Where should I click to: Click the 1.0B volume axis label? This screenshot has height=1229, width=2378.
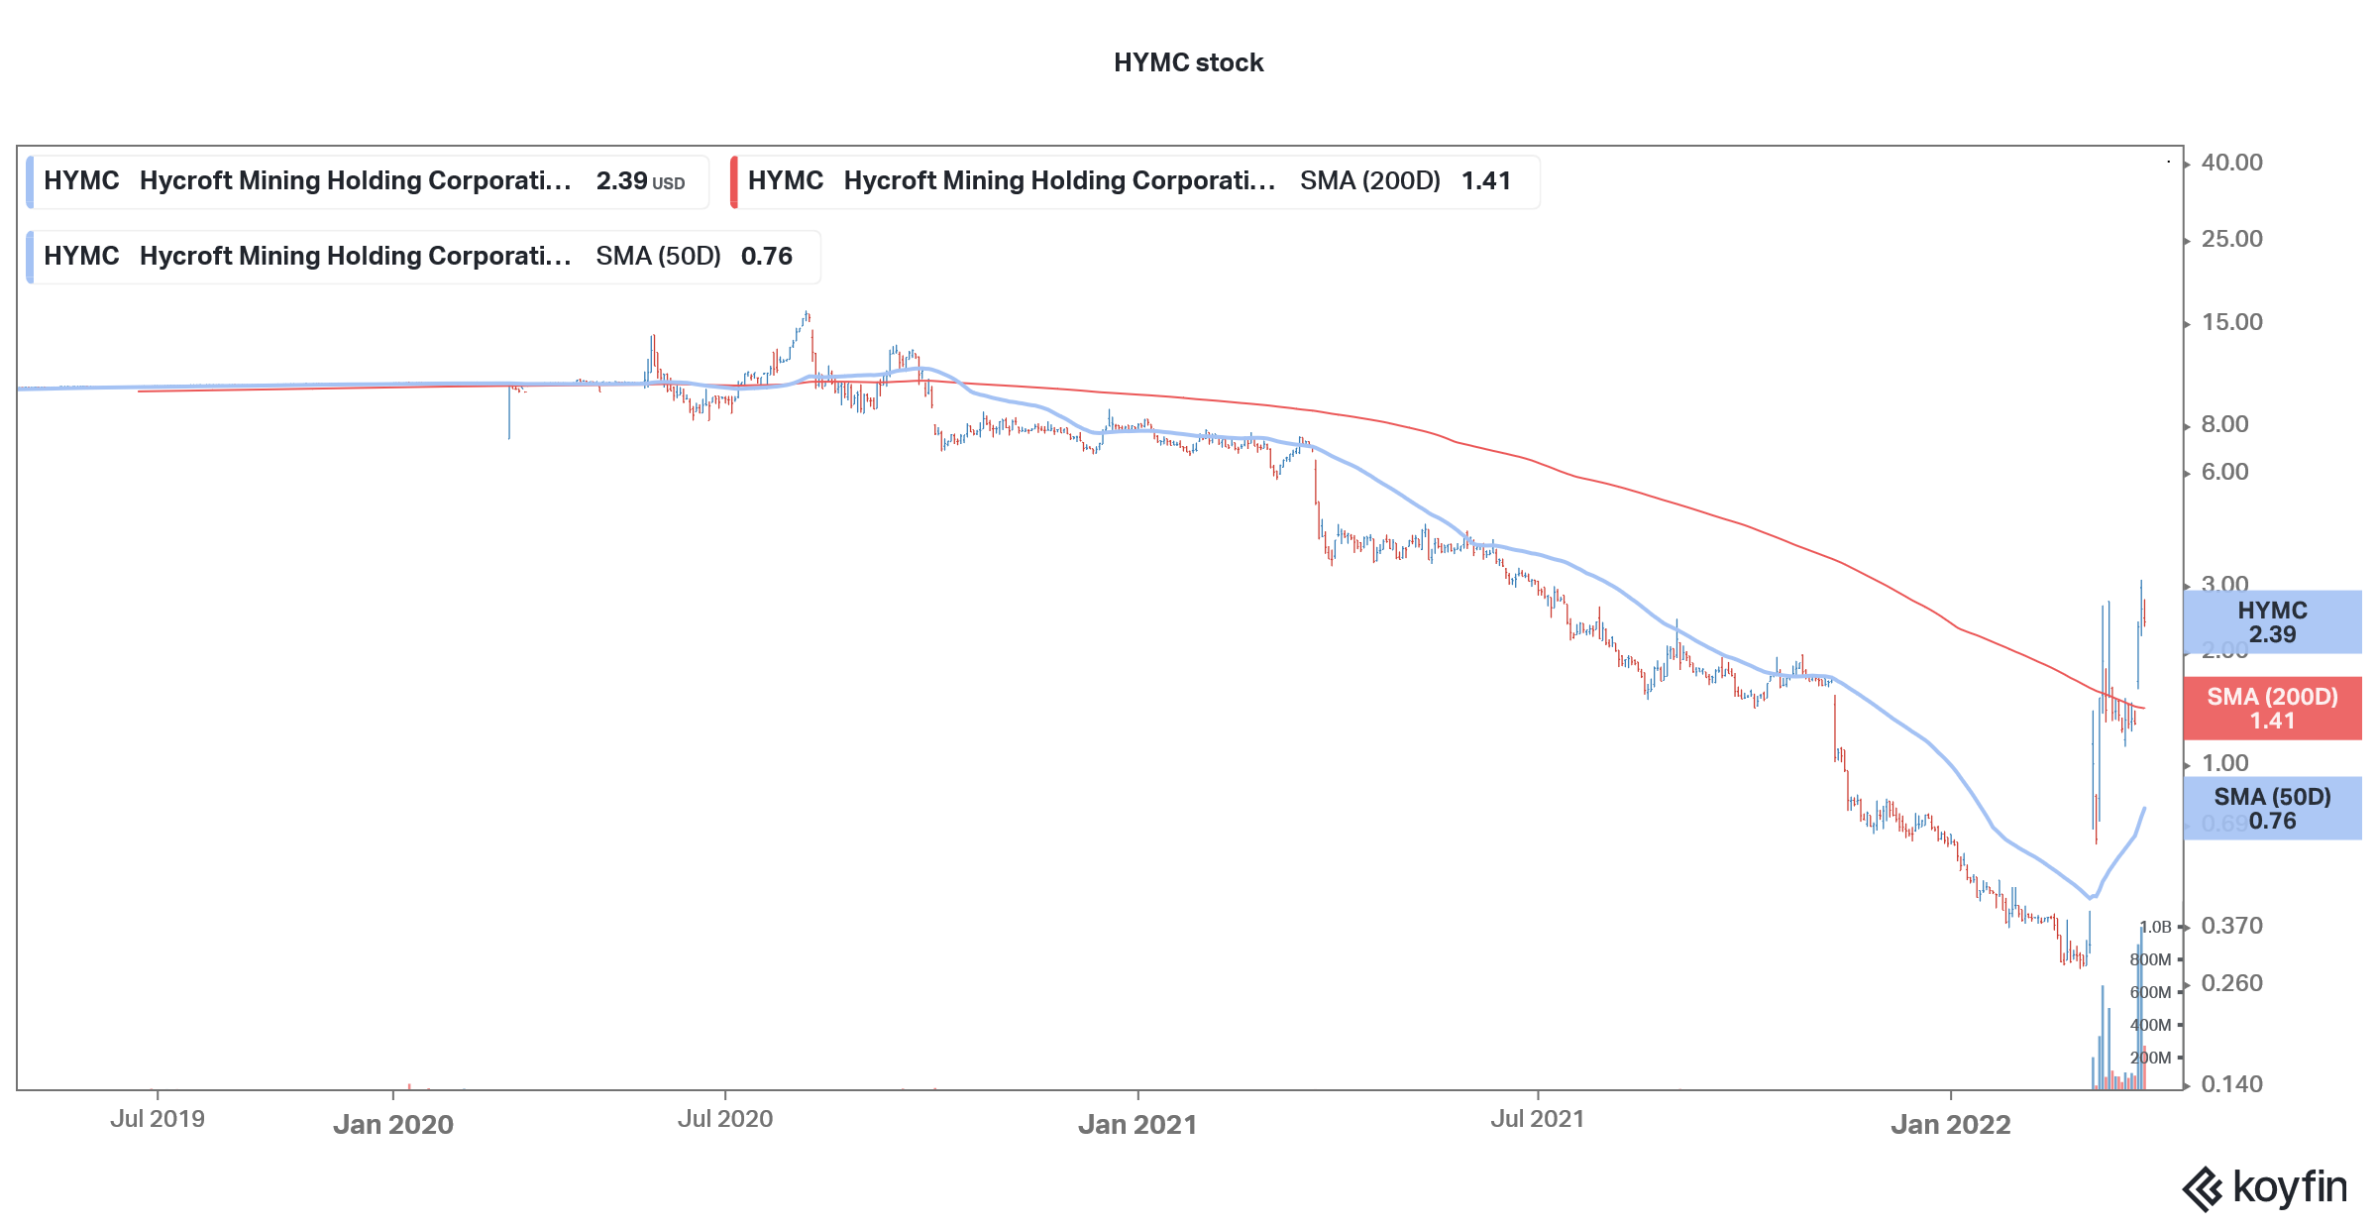pos(2155,928)
